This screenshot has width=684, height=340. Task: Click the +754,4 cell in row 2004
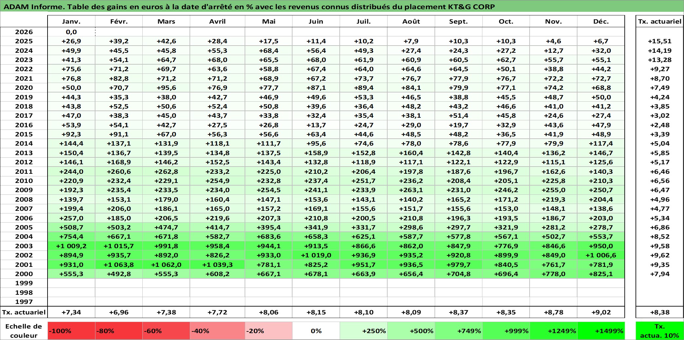(x=71, y=236)
